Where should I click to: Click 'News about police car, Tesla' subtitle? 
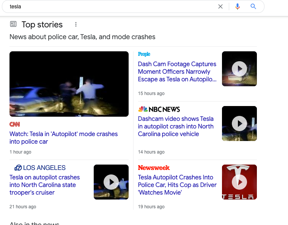click(x=82, y=37)
